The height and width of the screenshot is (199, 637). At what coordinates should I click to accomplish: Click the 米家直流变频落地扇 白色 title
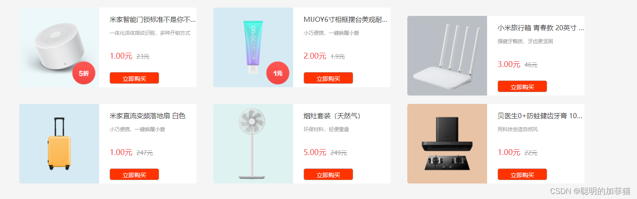pos(147,116)
